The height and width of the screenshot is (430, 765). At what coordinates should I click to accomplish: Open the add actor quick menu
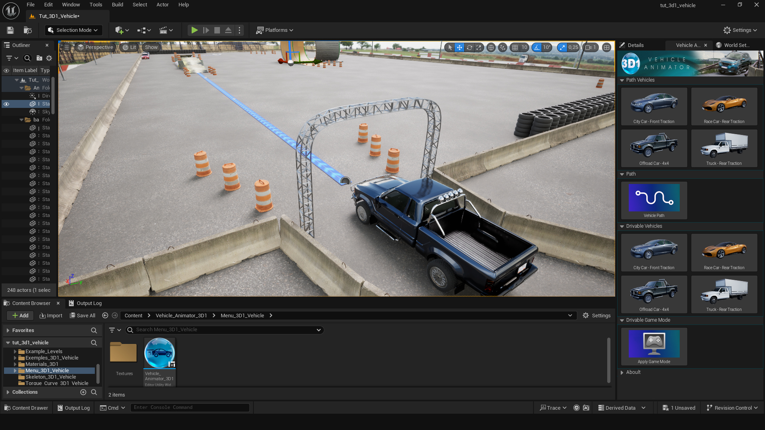point(122,30)
